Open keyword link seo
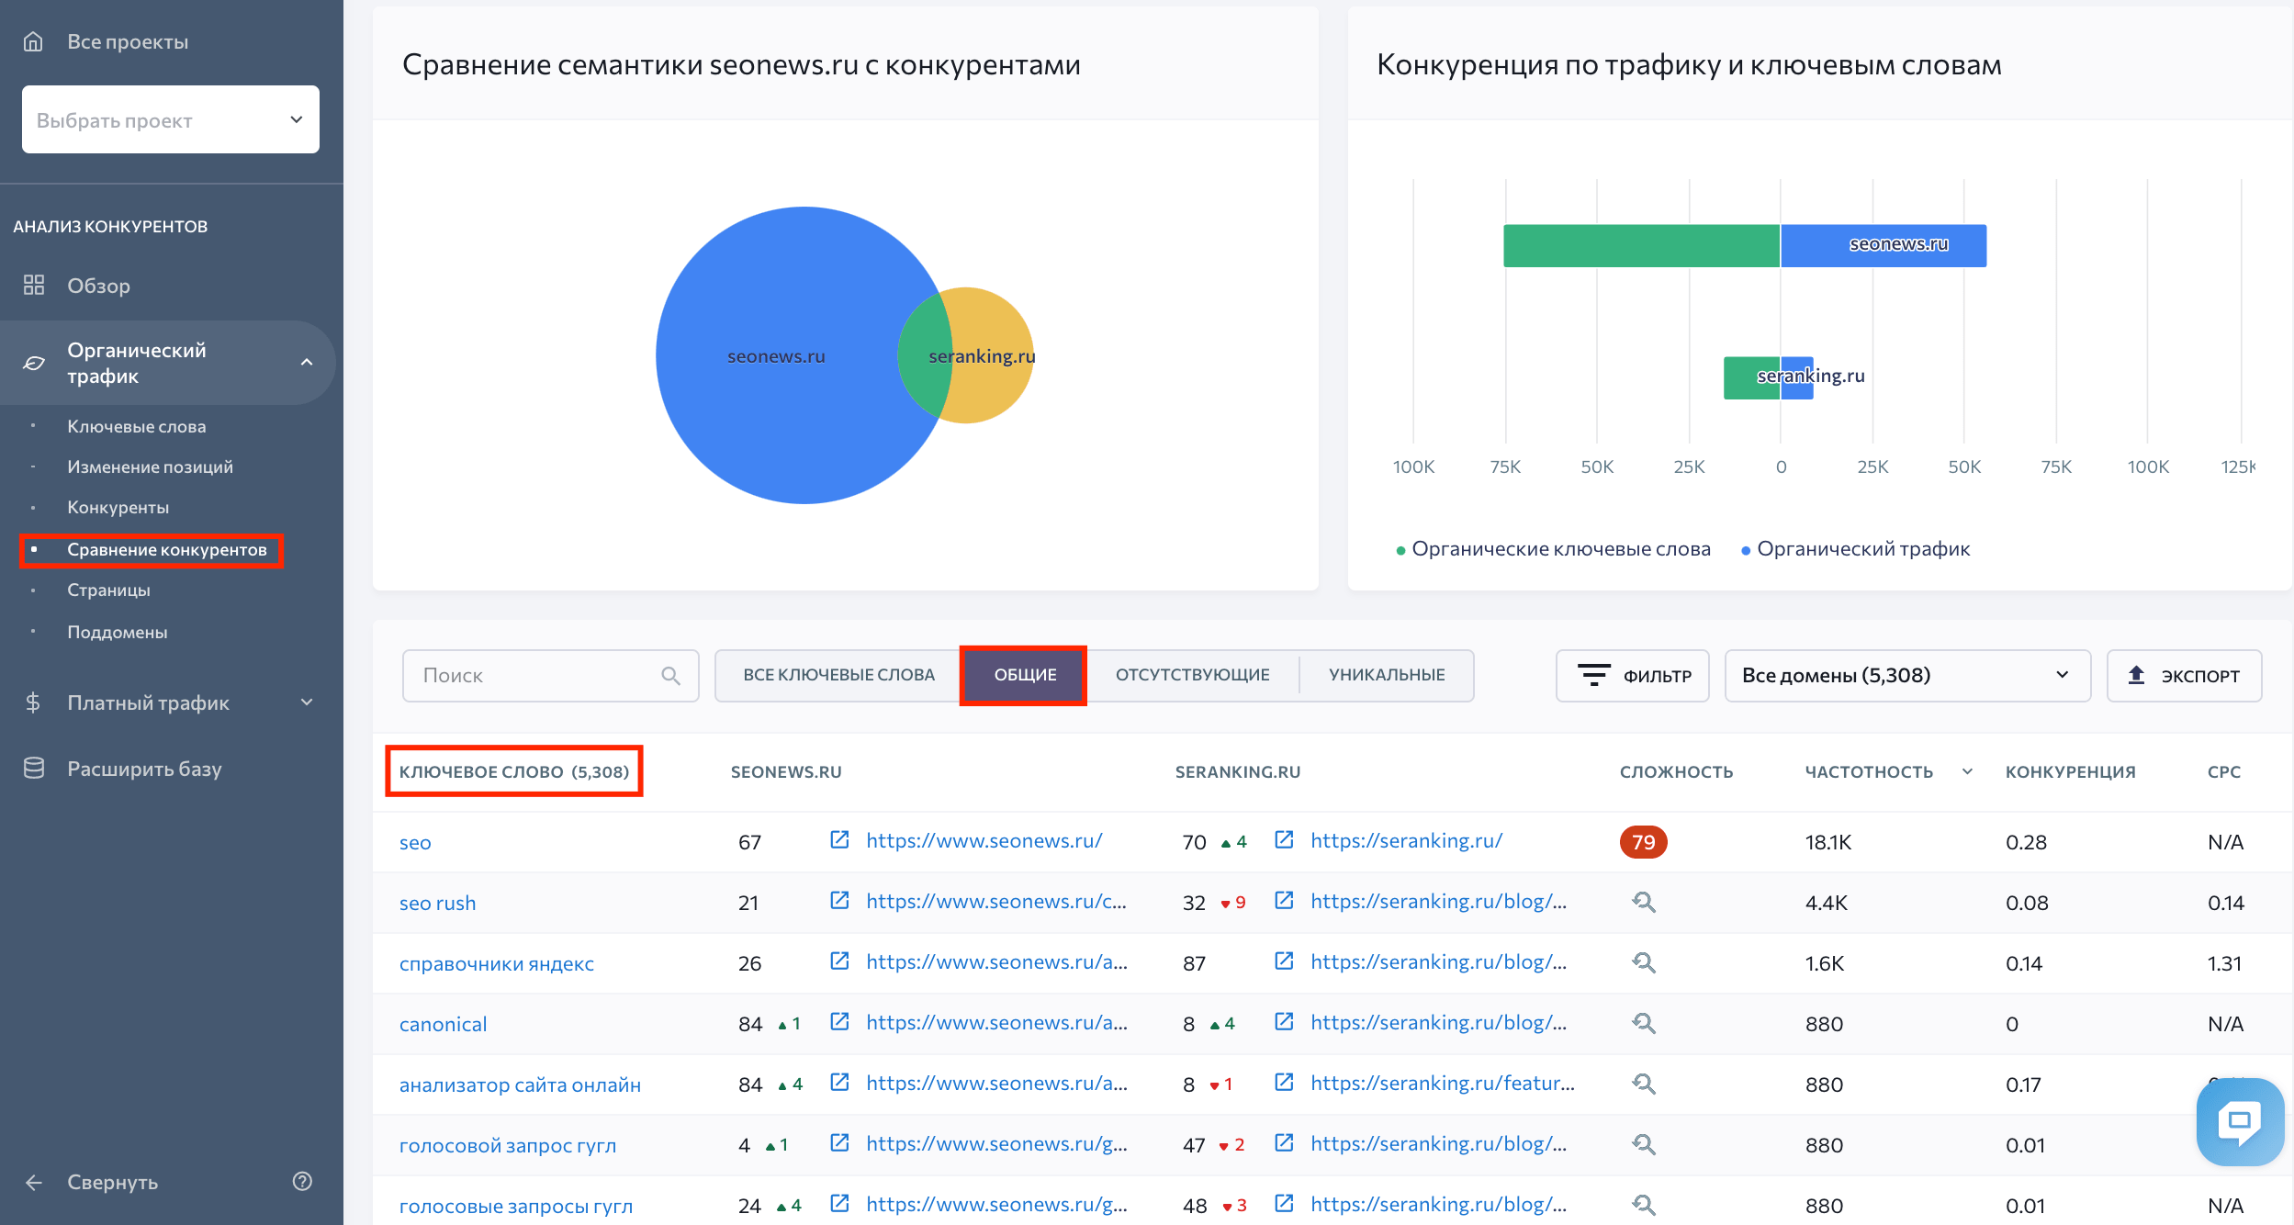Viewport: 2294px width, 1225px height. (415, 842)
